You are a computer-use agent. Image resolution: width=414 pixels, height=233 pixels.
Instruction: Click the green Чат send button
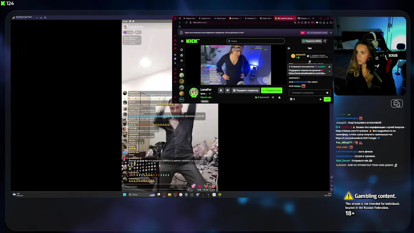(327, 99)
